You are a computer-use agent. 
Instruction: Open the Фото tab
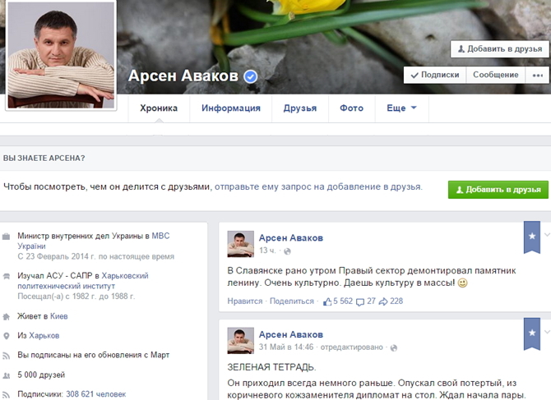point(352,108)
